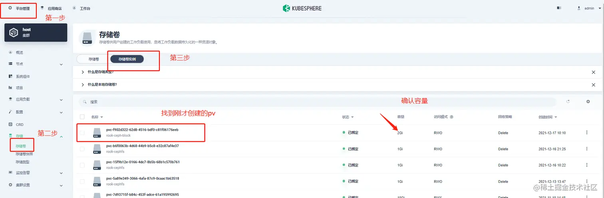Check the pvc-f902d322 row checkbox
604x198 pixels.
(x=82, y=133)
